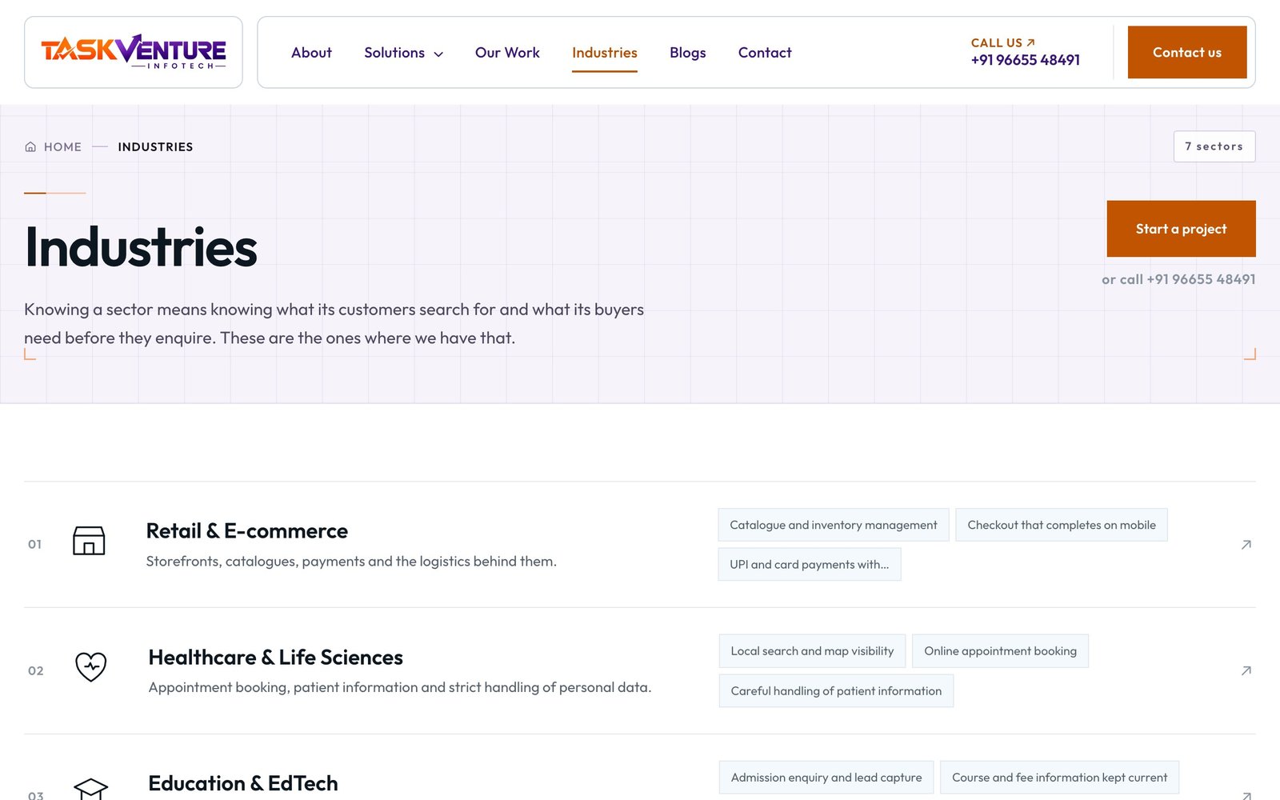
Task: Expand the Solutions dropdown chevron
Action: coord(438,54)
